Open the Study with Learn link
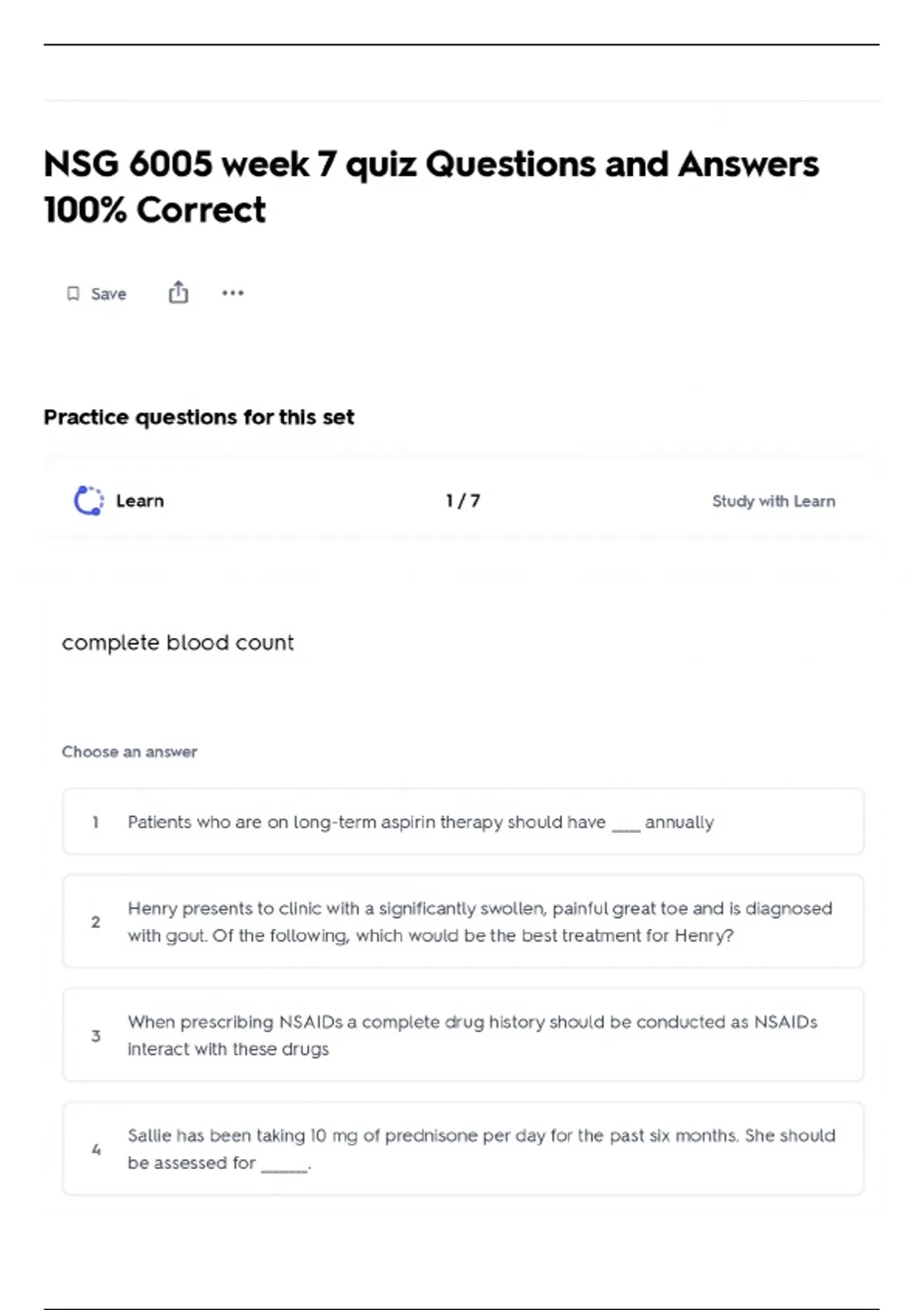 click(773, 501)
